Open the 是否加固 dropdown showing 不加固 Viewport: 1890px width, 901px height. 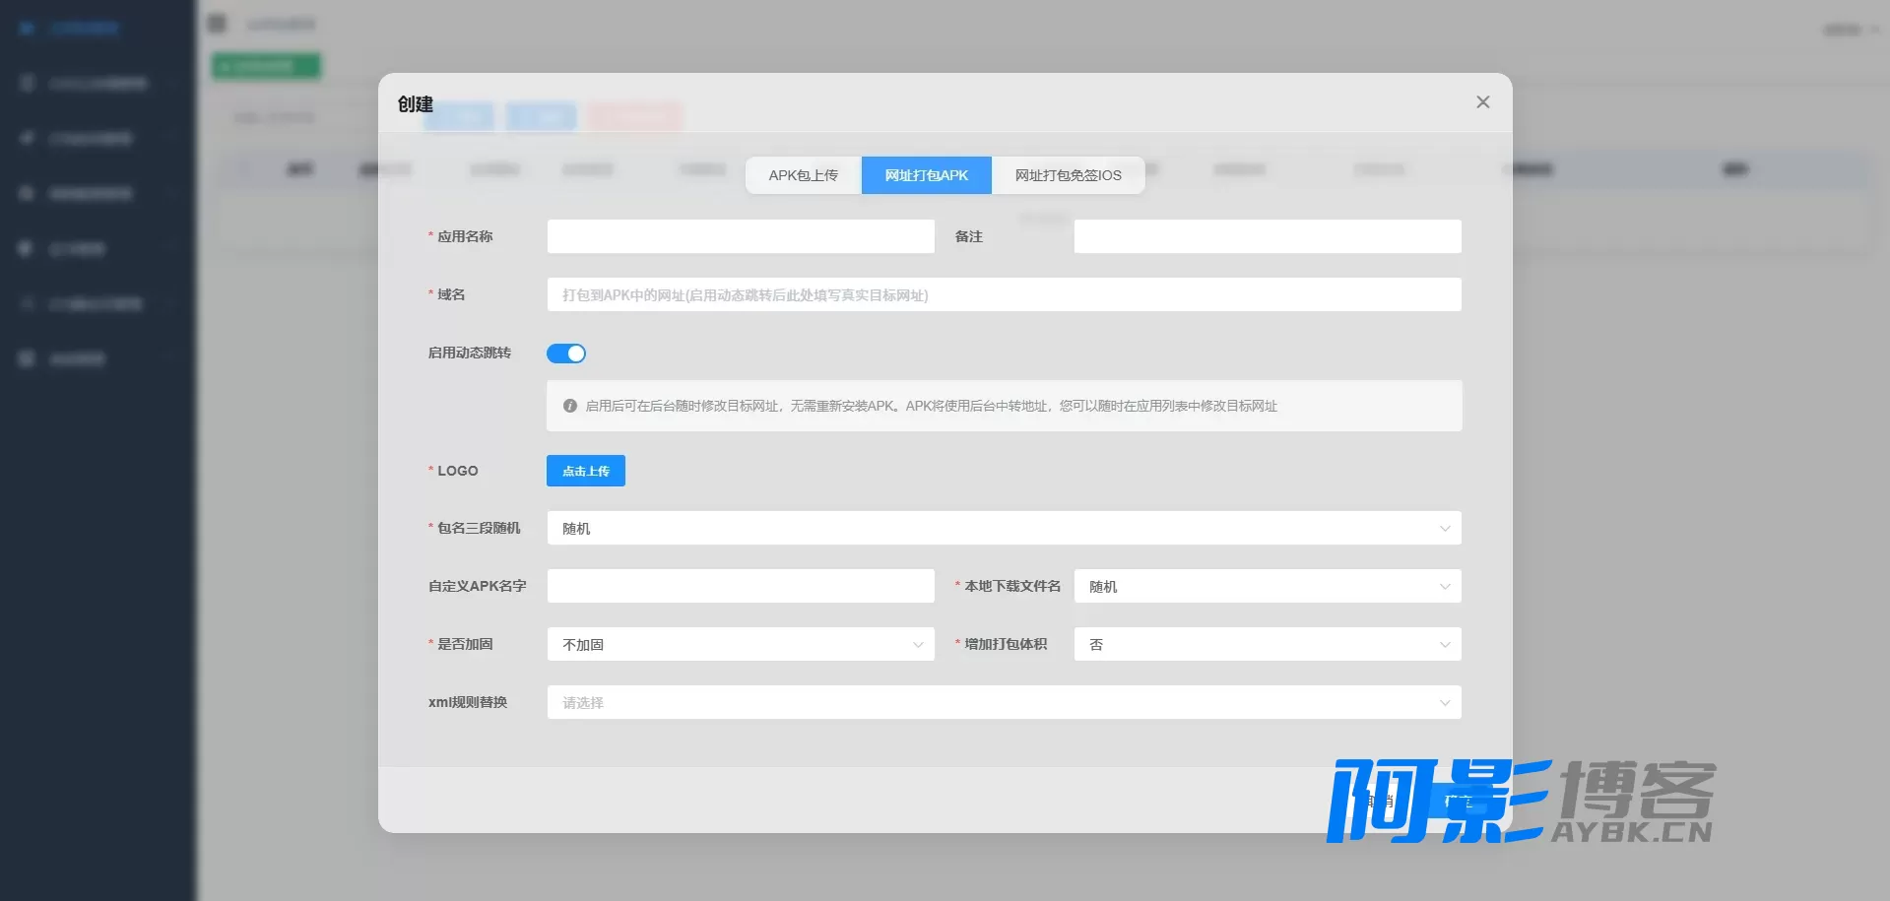point(741,644)
